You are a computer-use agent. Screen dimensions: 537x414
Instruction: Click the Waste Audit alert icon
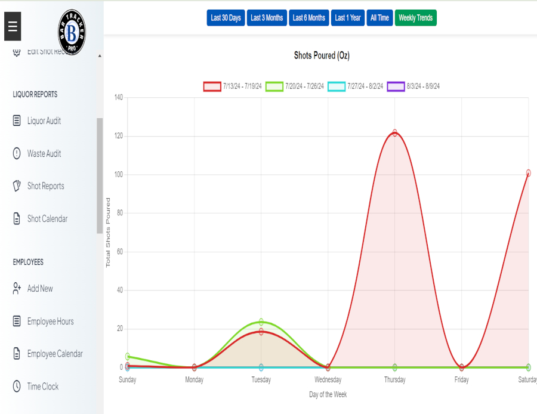point(17,153)
